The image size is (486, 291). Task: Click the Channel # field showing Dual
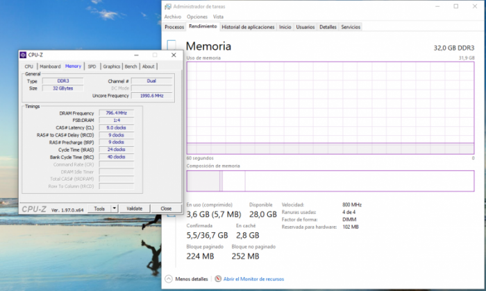151,81
